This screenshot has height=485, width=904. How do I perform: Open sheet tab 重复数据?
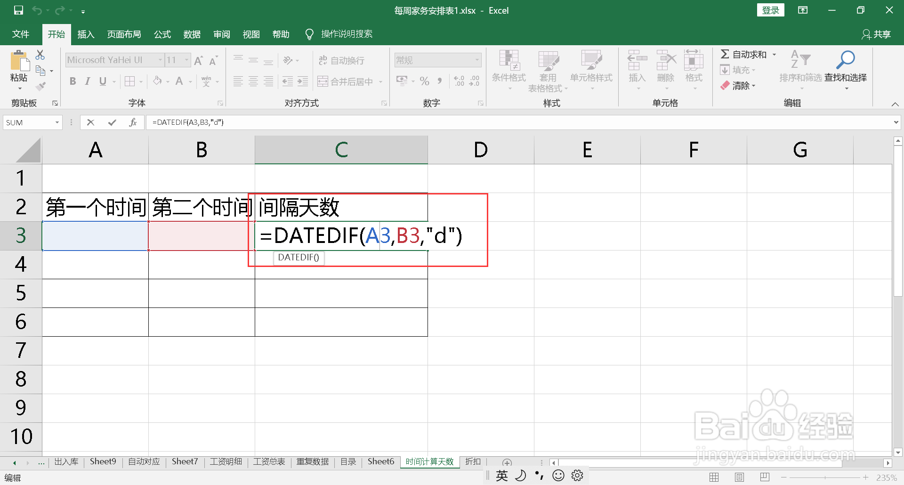tap(313, 462)
